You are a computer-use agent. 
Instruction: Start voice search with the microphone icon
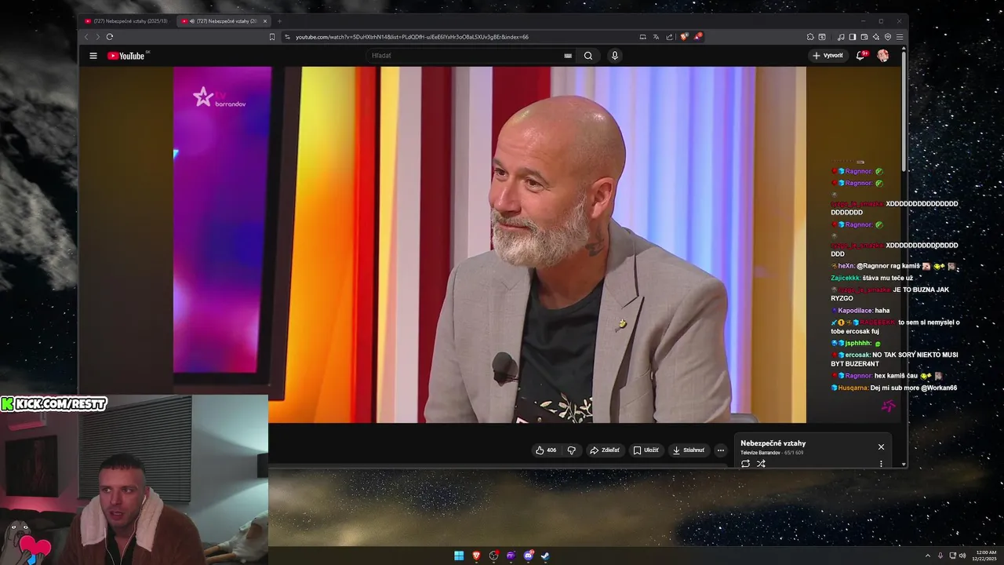[615, 56]
